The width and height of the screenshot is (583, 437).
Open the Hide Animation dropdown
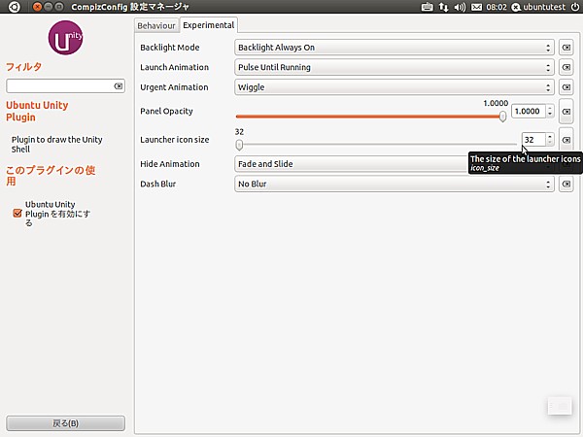352,164
